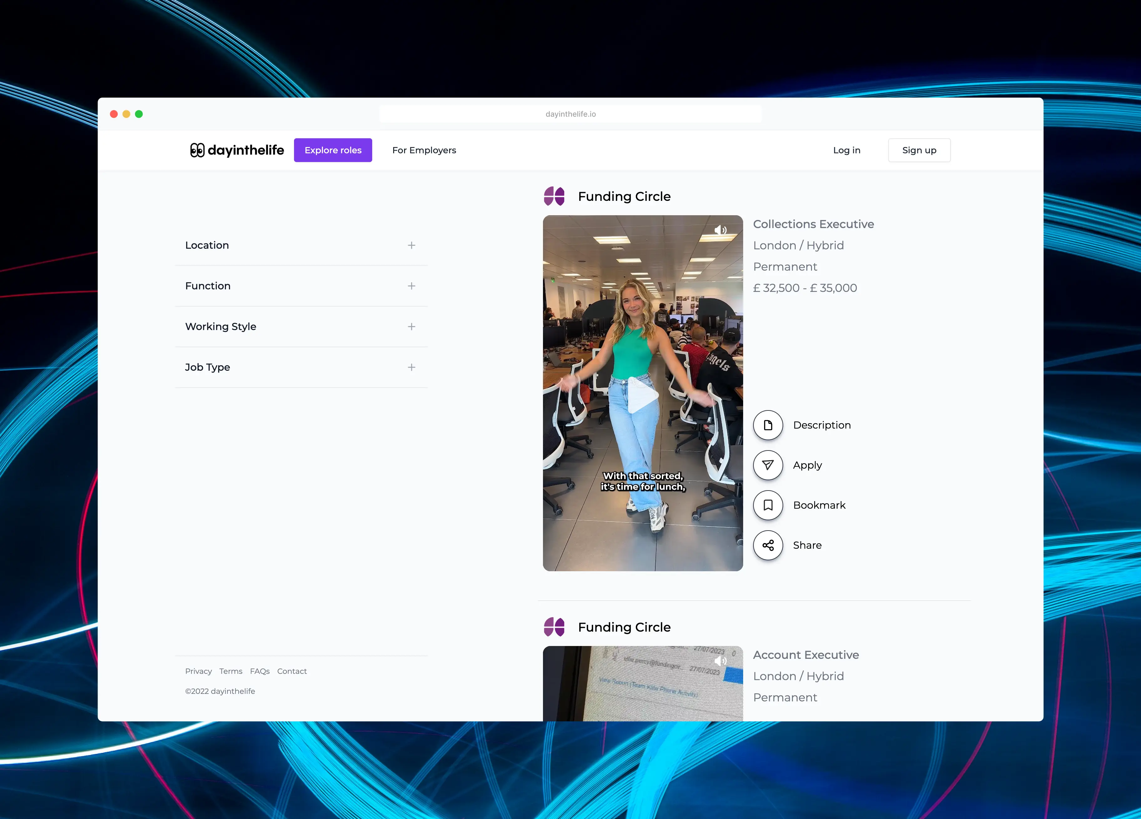1141x819 pixels.
Task: Click the Apply paper-plane icon
Action: click(x=768, y=465)
